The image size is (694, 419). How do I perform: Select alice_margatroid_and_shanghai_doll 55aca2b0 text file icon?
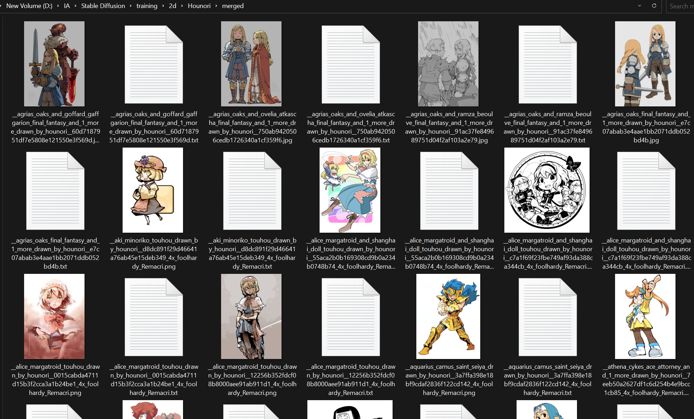pos(449,191)
